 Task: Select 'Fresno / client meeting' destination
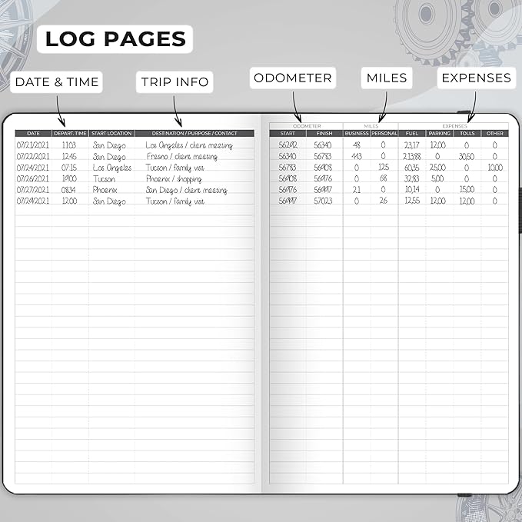(x=181, y=157)
